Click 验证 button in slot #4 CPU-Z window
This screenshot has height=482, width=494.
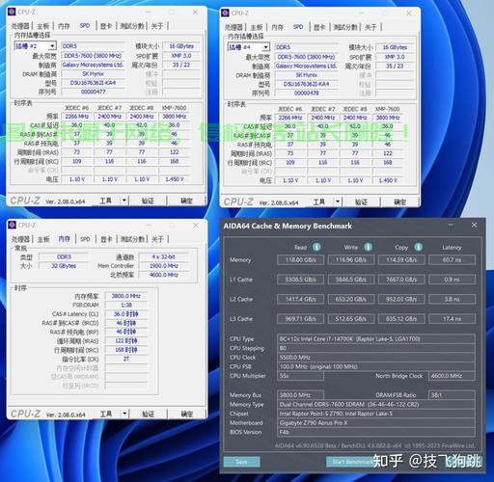click(361, 201)
